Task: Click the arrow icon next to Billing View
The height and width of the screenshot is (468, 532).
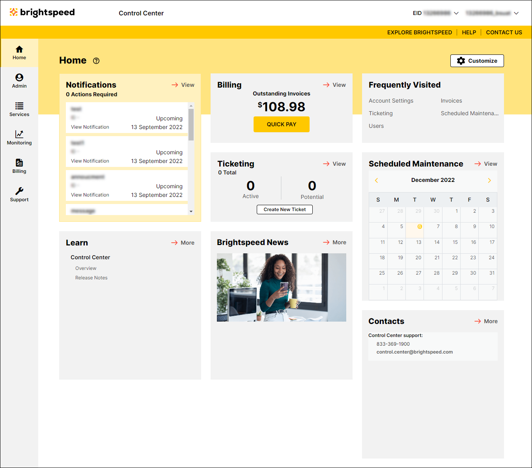Action: click(326, 85)
